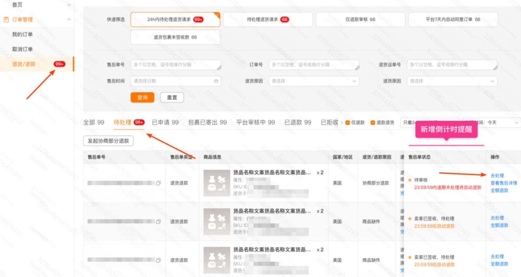This screenshot has width=521, height=277.
Task: Click the first product thumbnail image
Action: coord(216,182)
